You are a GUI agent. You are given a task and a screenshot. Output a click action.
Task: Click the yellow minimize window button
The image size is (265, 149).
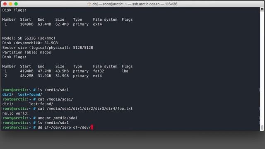point(10,4)
